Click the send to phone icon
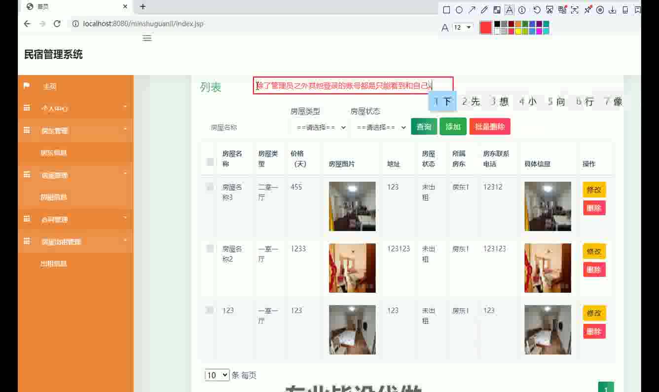 pyautogui.click(x=625, y=10)
